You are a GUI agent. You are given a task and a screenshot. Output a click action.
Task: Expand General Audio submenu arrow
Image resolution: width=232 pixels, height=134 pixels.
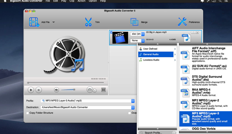pos(175,55)
